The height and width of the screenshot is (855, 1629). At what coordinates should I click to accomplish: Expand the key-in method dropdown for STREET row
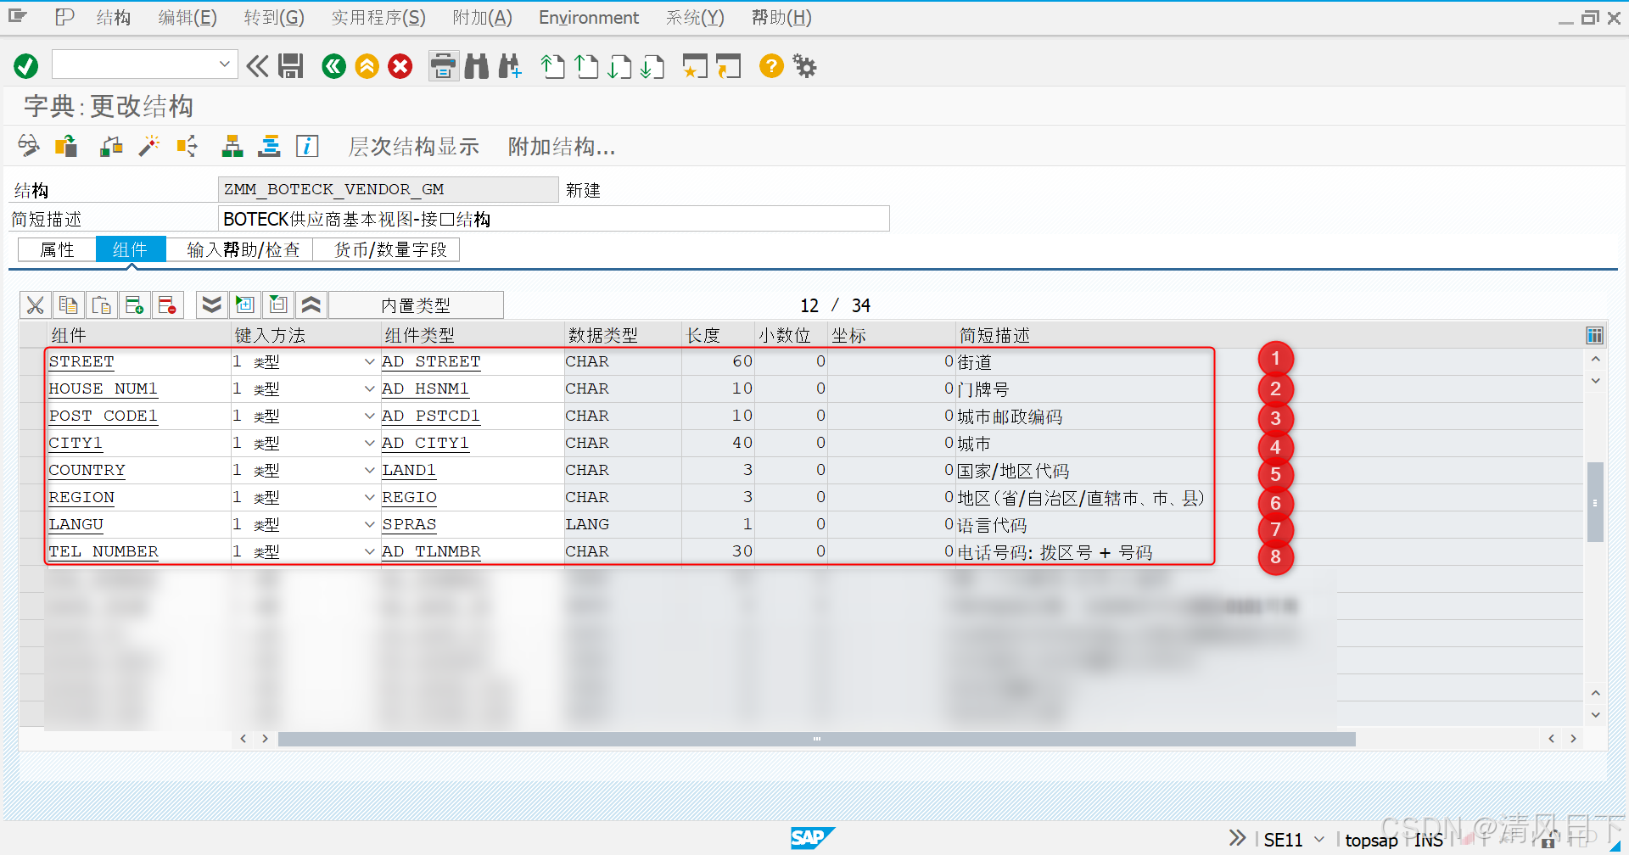(369, 361)
